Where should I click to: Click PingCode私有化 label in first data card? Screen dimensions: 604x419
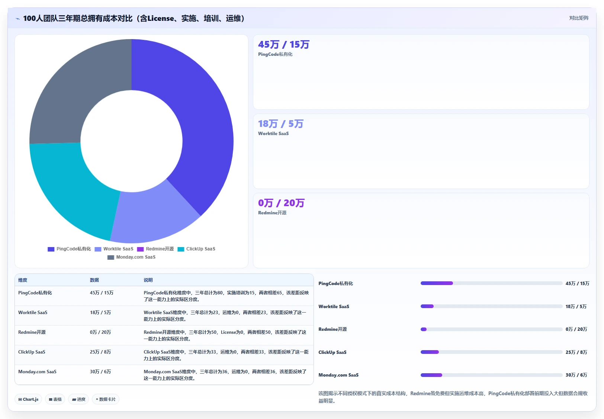click(275, 54)
